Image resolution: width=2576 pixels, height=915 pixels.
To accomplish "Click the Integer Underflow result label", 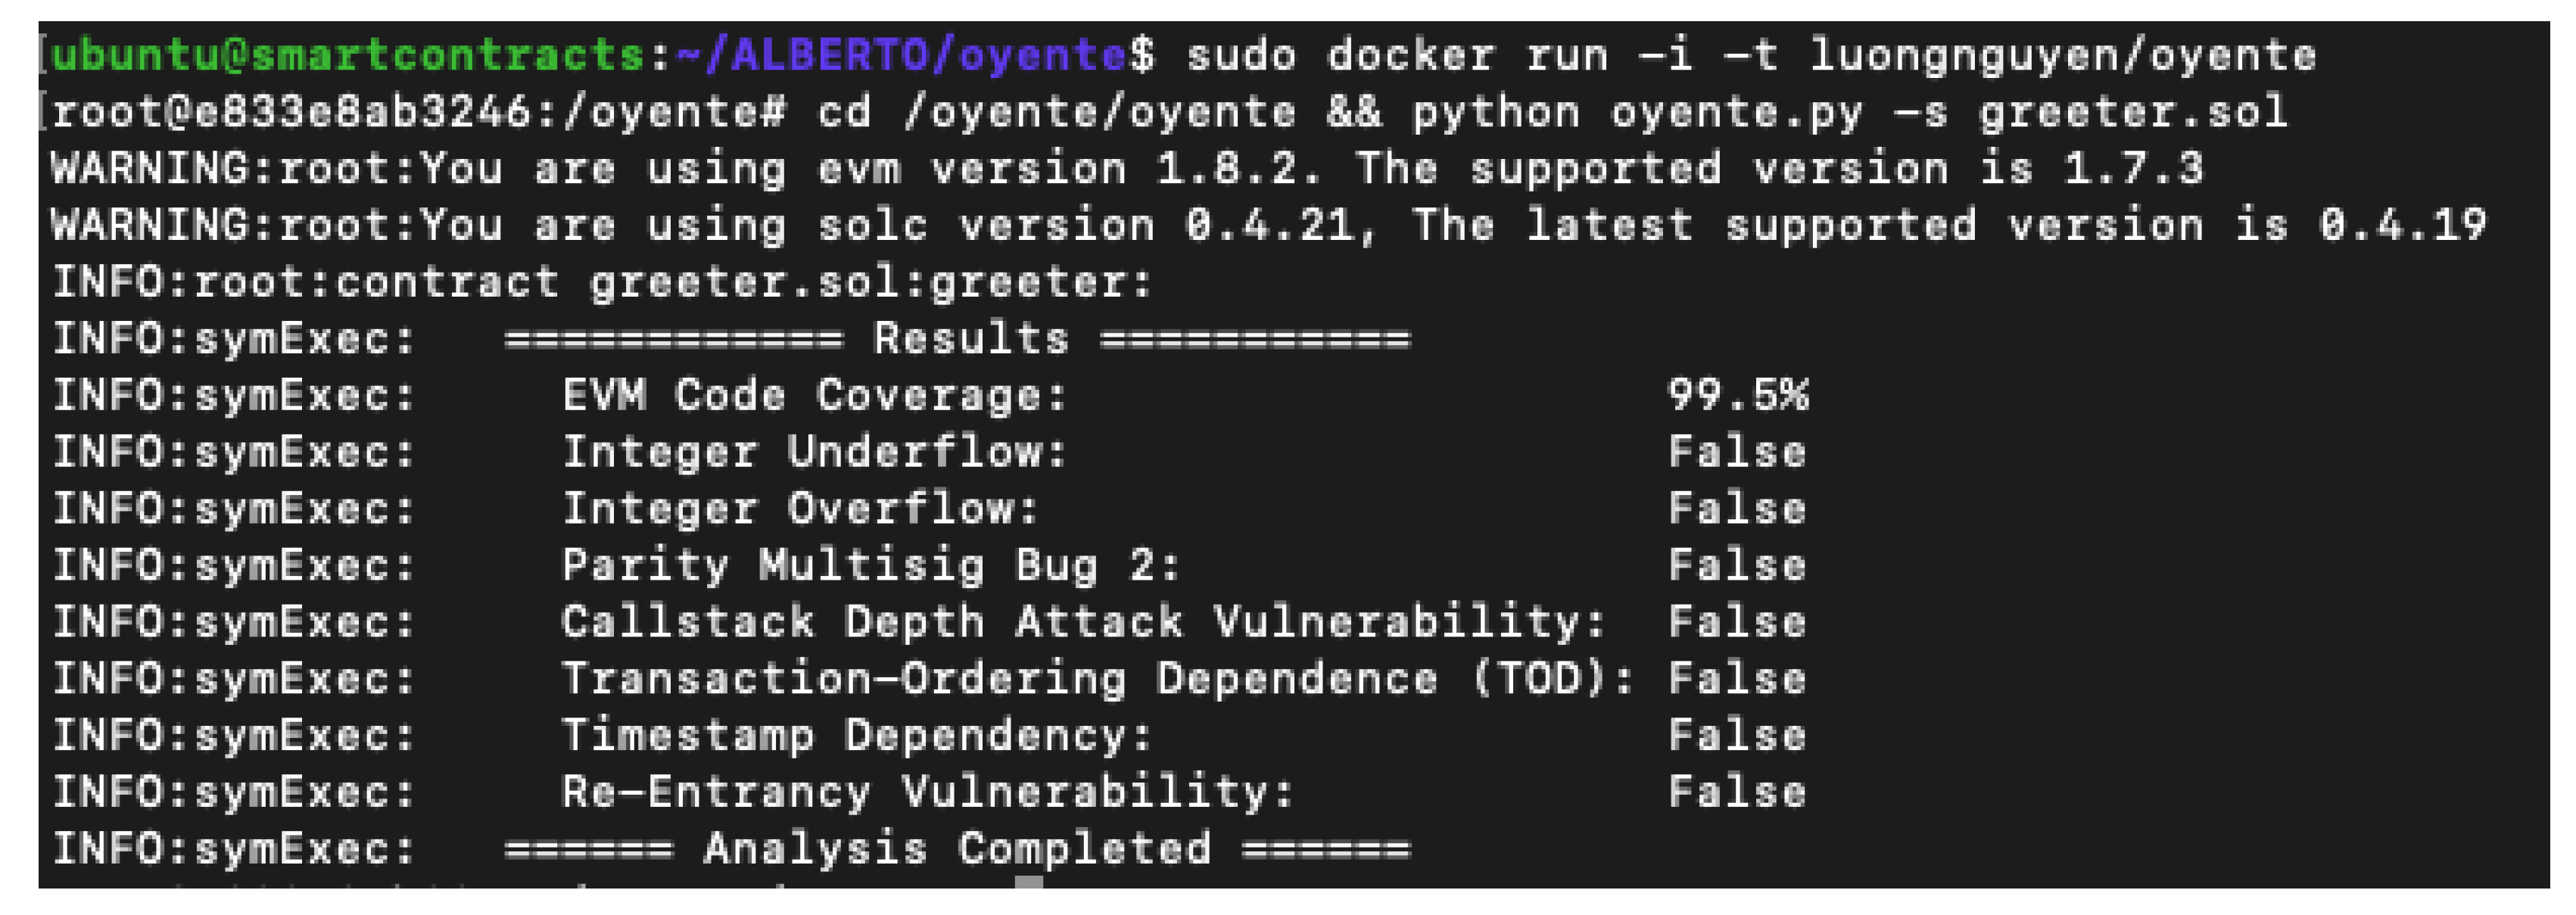I will (x=814, y=452).
